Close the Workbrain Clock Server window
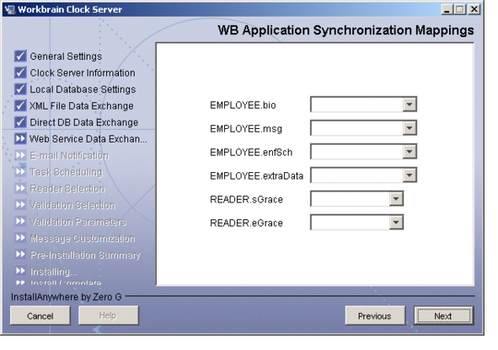 (x=474, y=9)
